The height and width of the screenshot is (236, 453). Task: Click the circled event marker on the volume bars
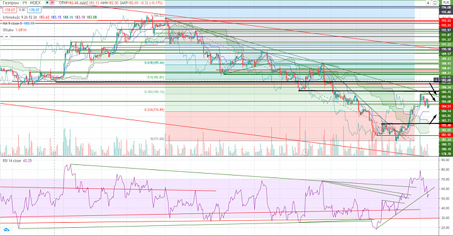pyautogui.click(x=305, y=152)
